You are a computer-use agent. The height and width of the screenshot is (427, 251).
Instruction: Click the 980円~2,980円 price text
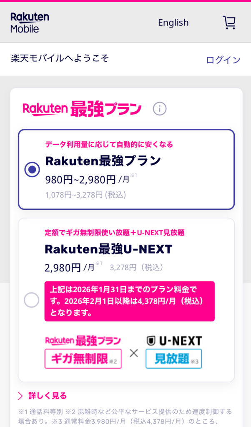pyautogui.click(x=80, y=180)
